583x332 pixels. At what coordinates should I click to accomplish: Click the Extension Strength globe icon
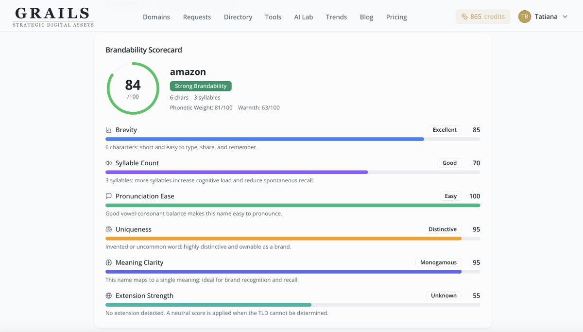(x=109, y=296)
